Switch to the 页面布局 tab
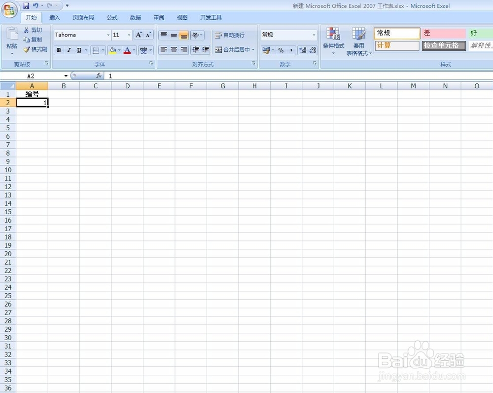493x393 pixels. [83, 18]
